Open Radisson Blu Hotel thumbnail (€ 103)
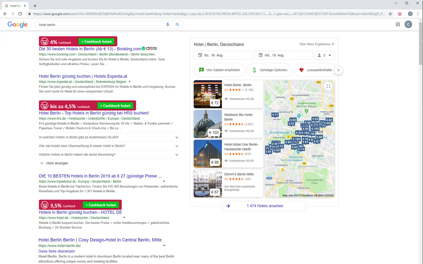The height and width of the screenshot is (264, 423). [208, 124]
